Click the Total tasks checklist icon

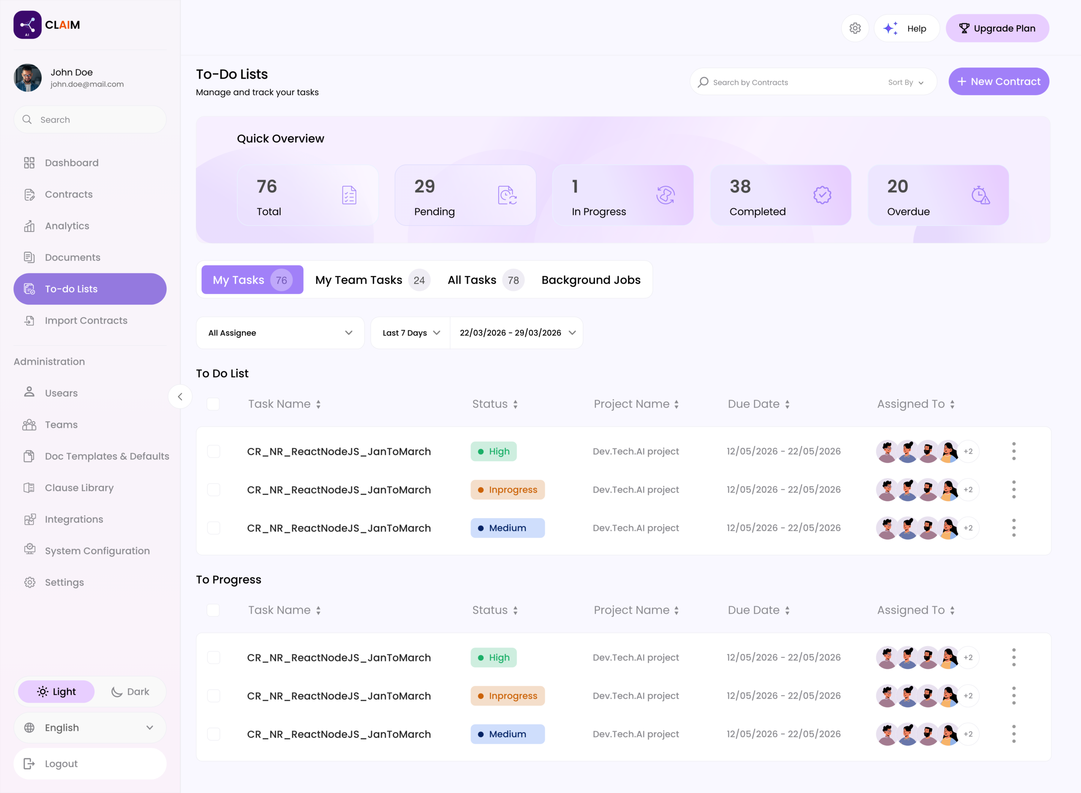(349, 195)
